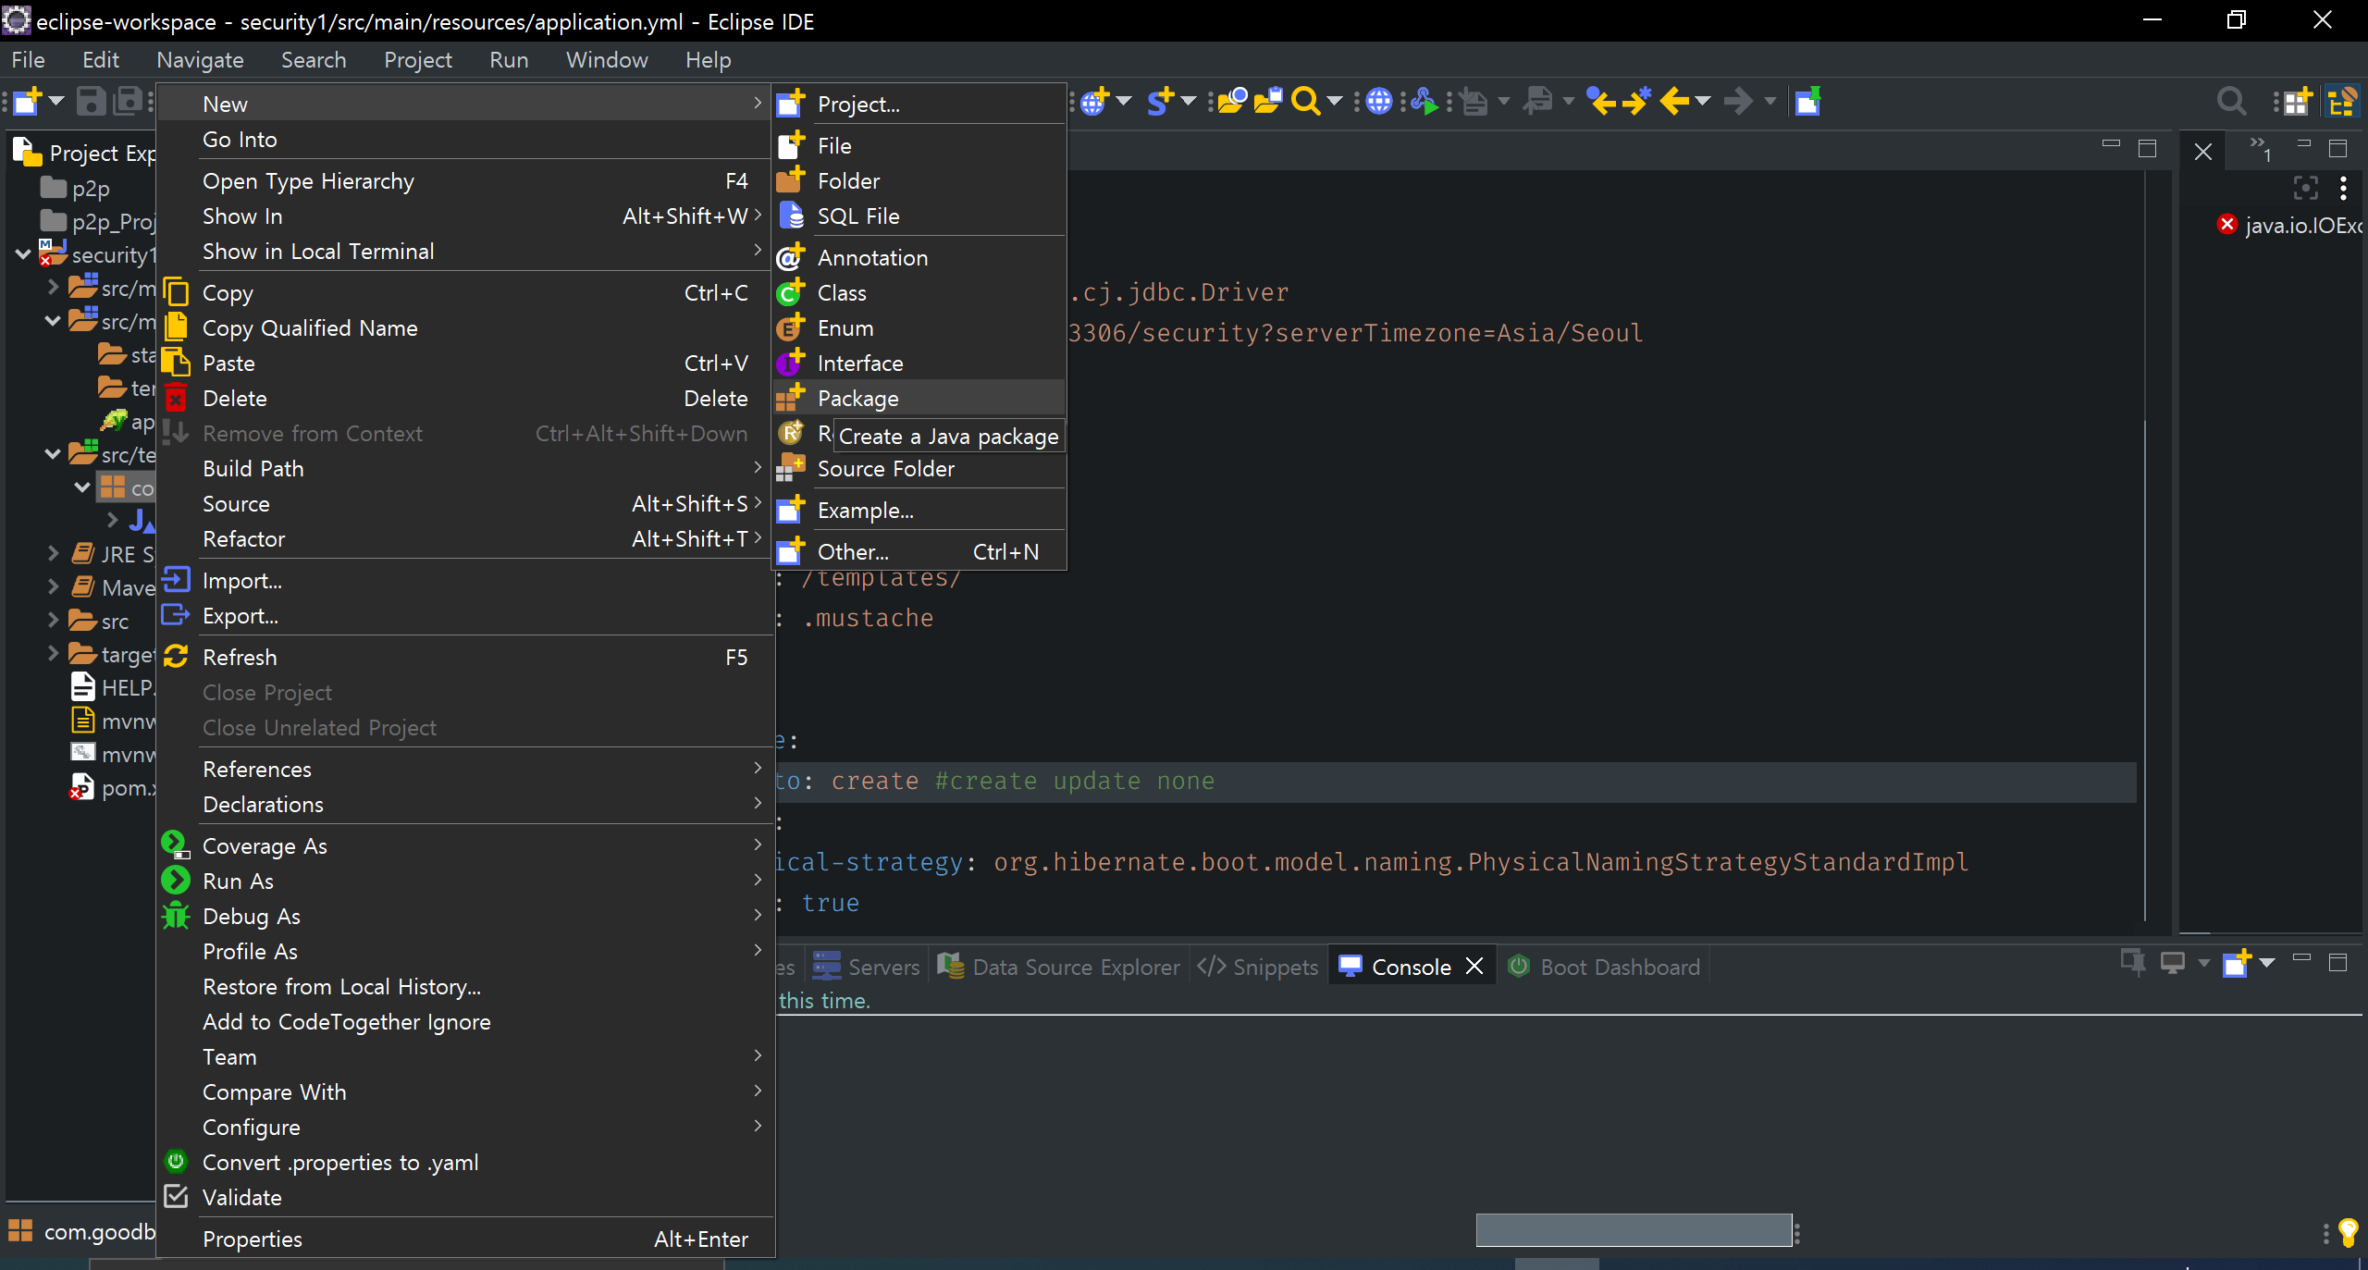Click Refresh in the context menu
This screenshot has height=1270, width=2368.
coord(240,658)
